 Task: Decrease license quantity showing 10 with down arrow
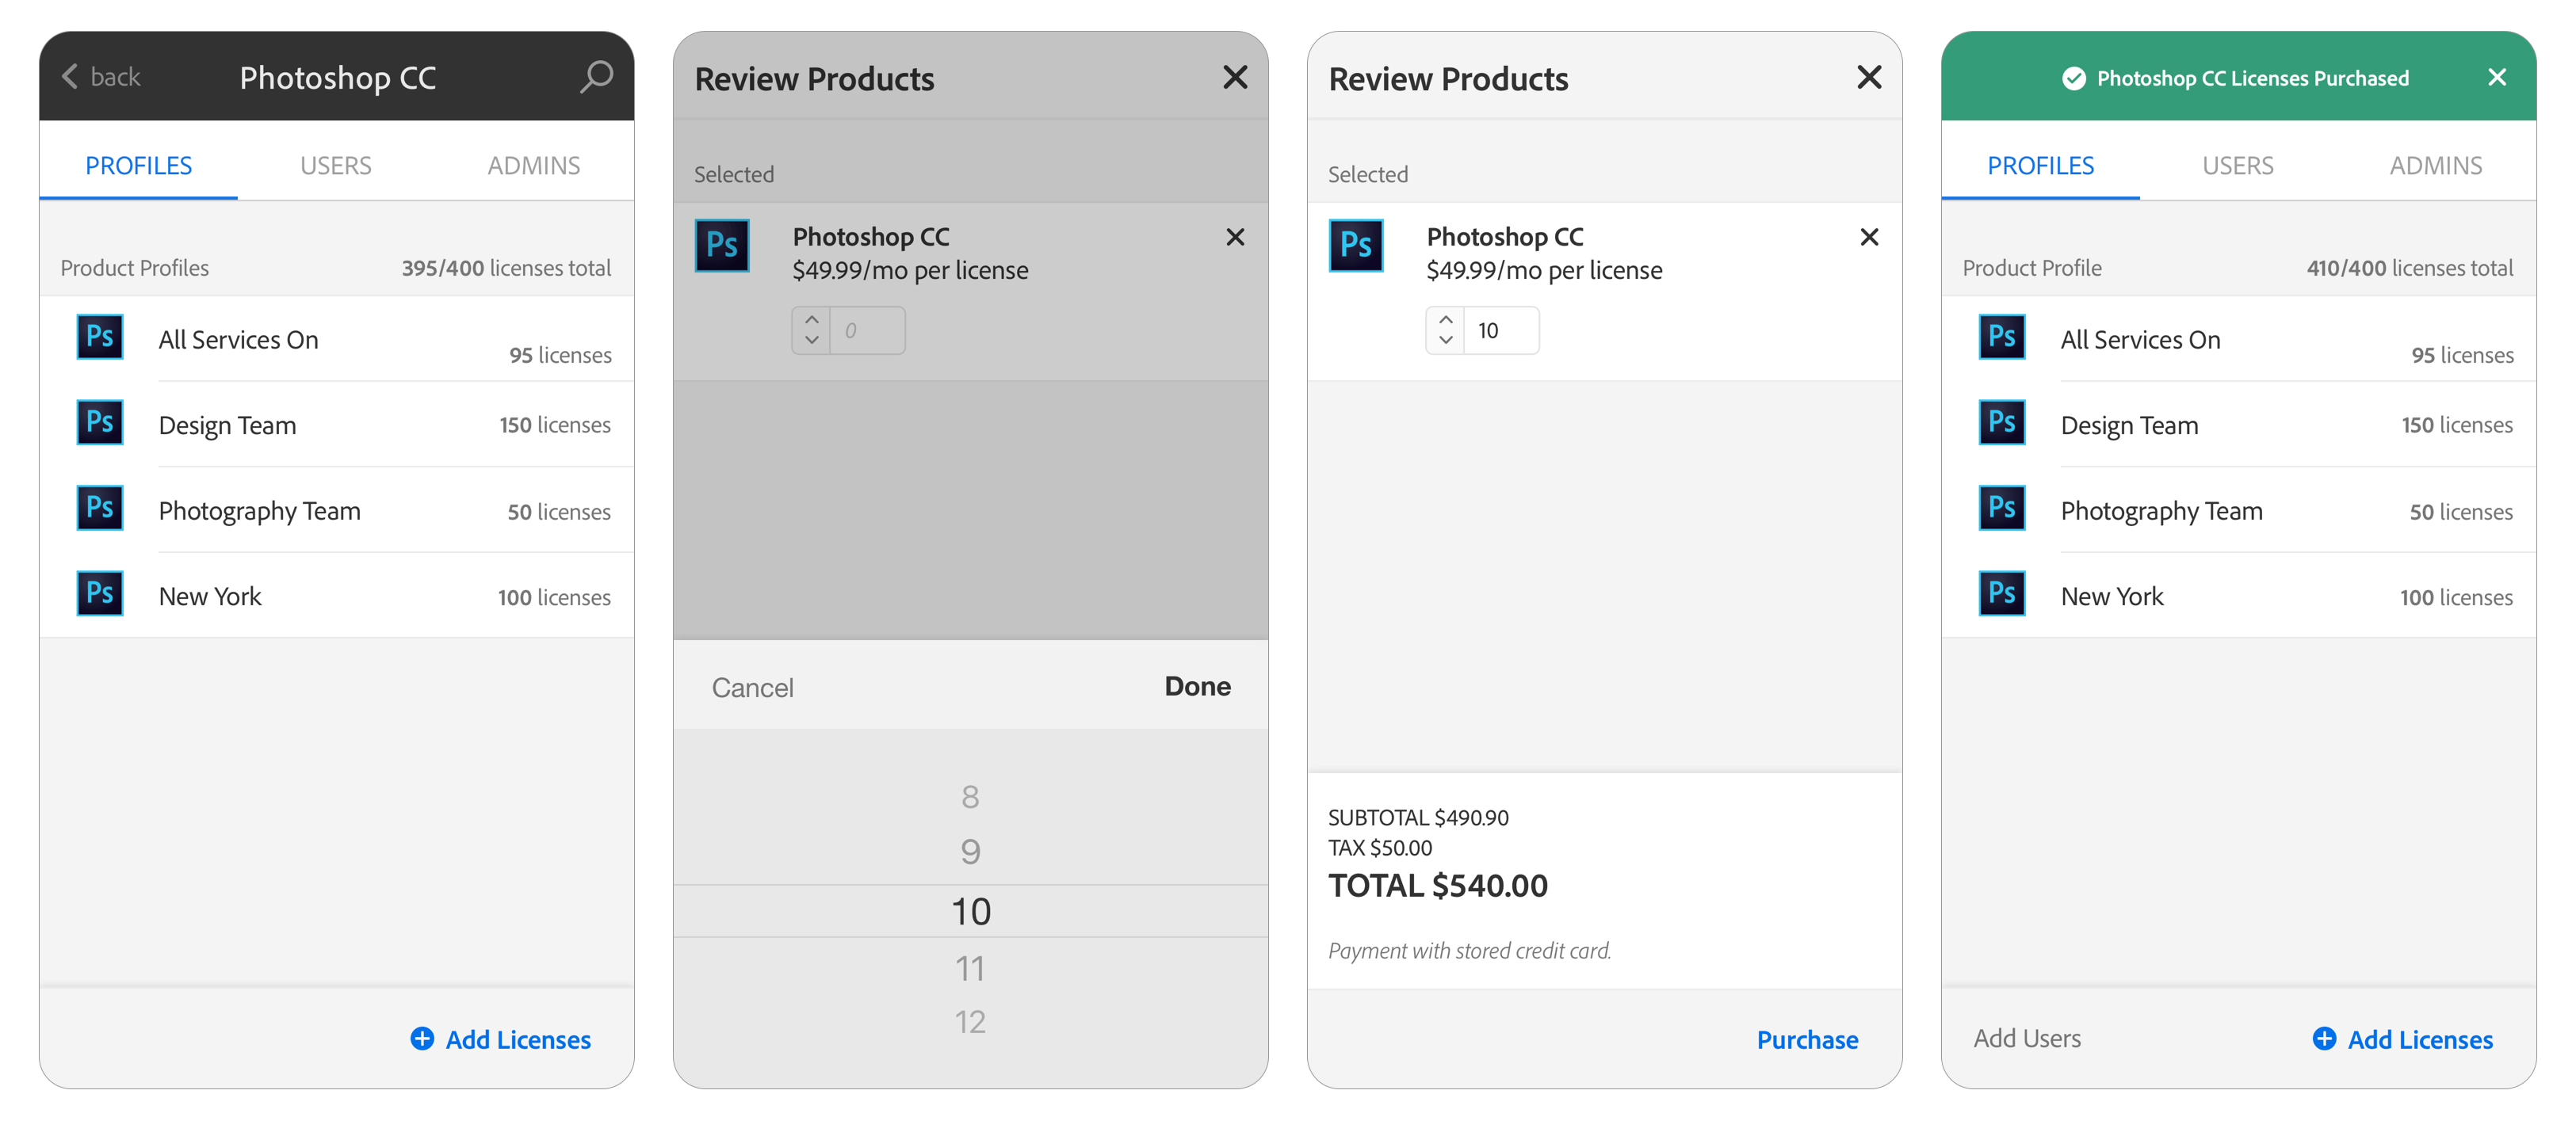tap(1445, 341)
